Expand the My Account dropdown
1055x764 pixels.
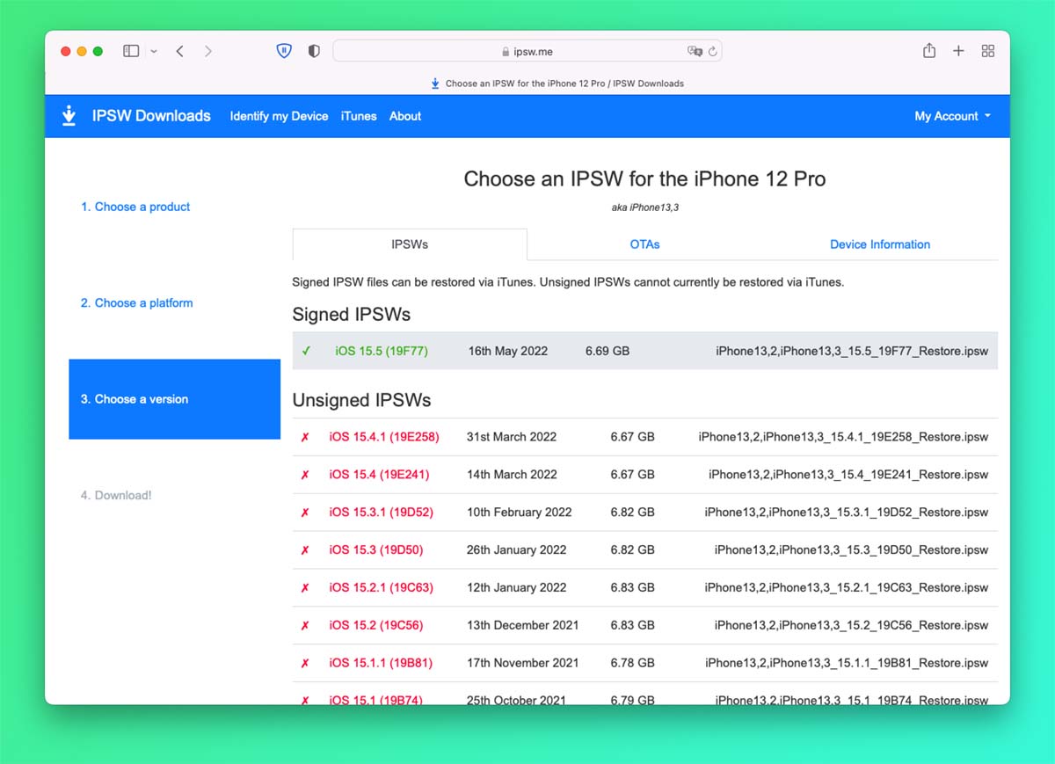(x=953, y=116)
